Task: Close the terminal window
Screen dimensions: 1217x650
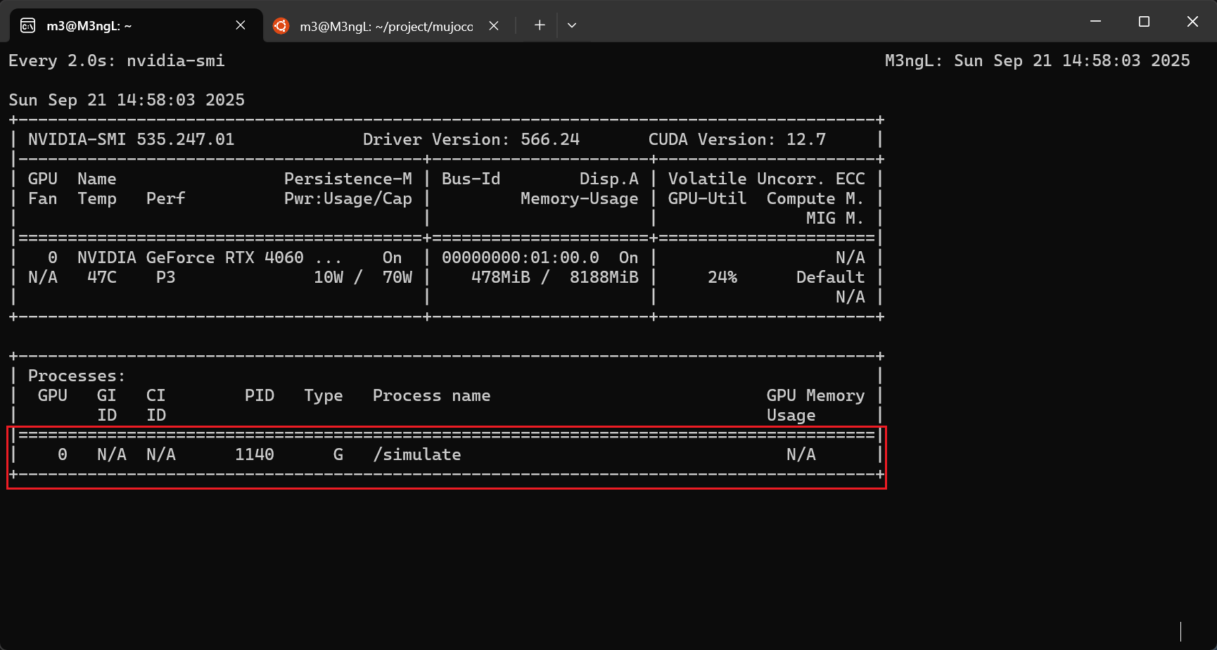Action: click(x=1192, y=22)
